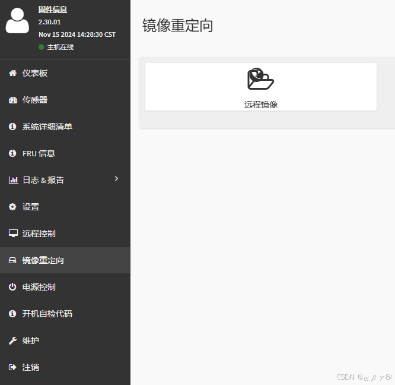Click the 远程镜像 text label
This screenshot has width=395, height=385.
[260, 105]
